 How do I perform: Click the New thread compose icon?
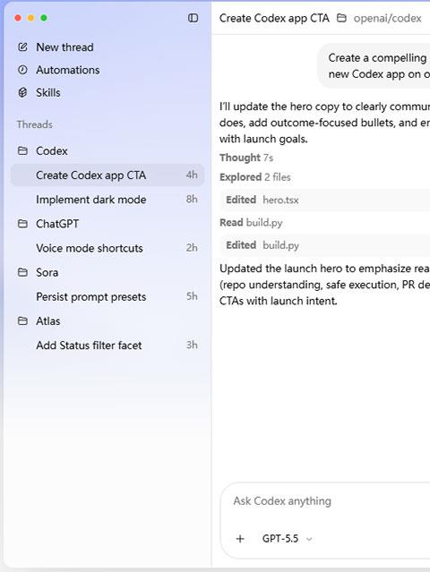click(x=22, y=47)
